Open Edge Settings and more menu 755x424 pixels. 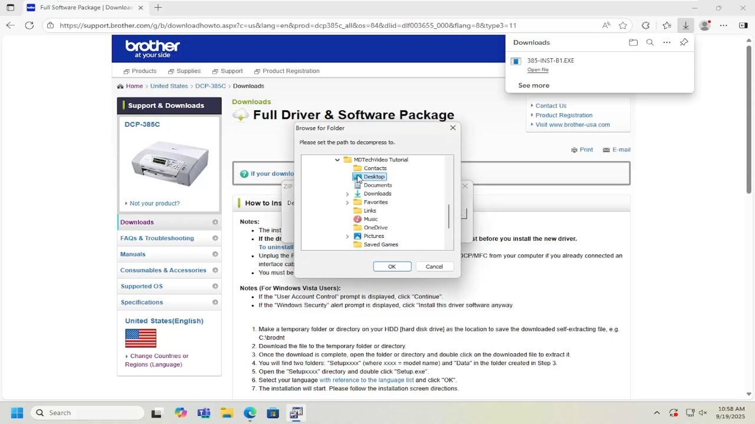[x=724, y=25]
